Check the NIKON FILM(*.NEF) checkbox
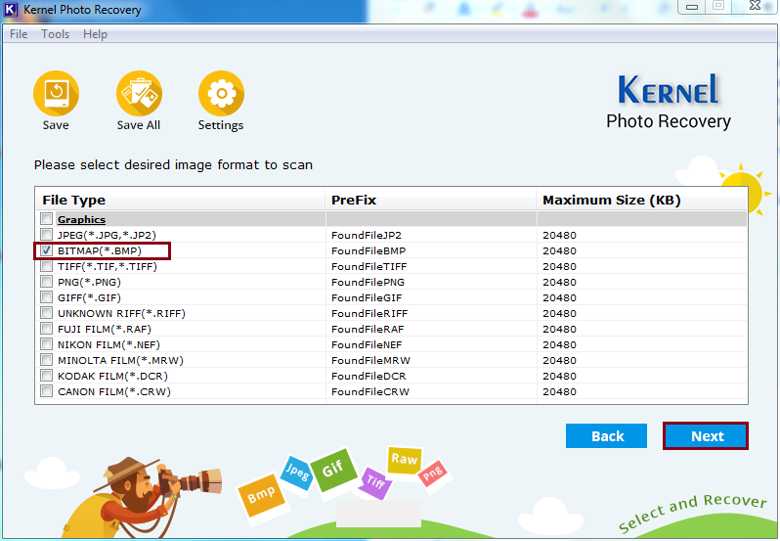 coord(46,344)
